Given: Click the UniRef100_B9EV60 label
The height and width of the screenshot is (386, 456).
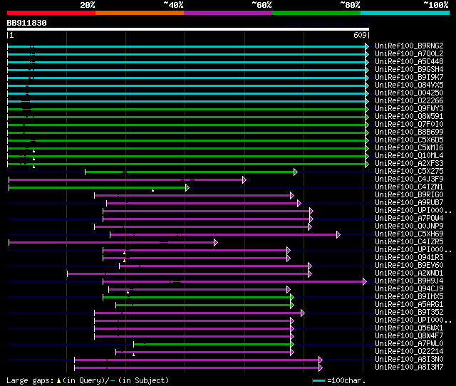Looking at the screenshot, I should 409,266.
